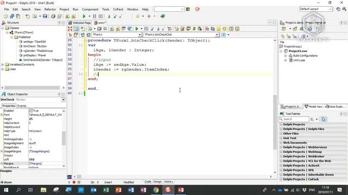Viewport: 348px width, 195px height.
Task: Click the Save Desktop layout icon
Action: [x=338, y=9]
